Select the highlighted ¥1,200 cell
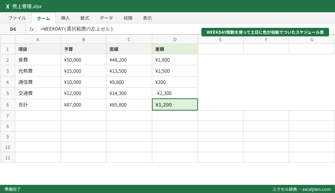Viewport: 335px width, 193px height. [175, 105]
